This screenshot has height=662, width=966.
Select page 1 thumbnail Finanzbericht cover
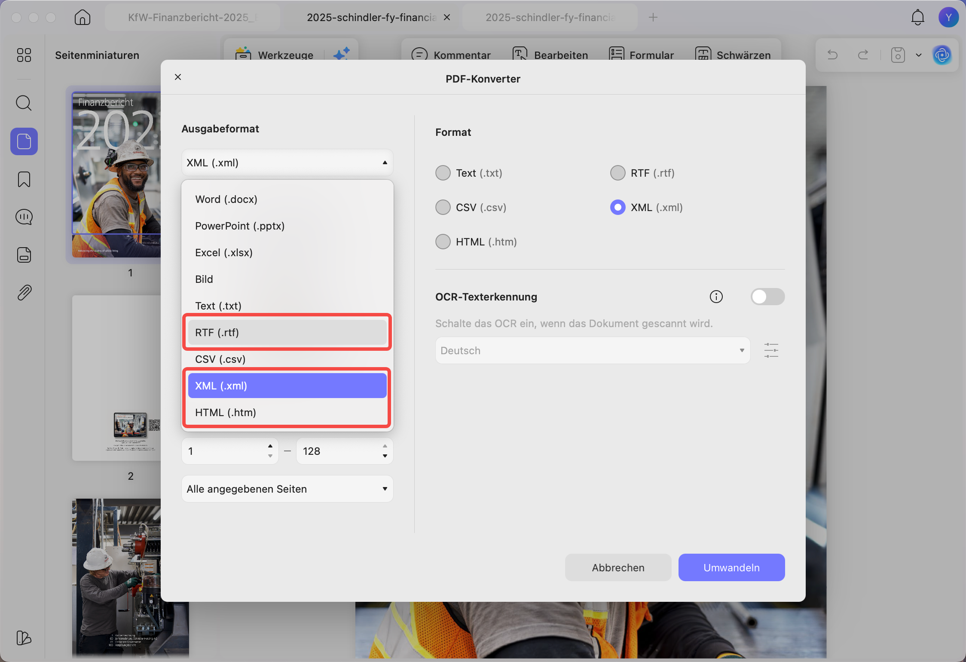(116, 175)
